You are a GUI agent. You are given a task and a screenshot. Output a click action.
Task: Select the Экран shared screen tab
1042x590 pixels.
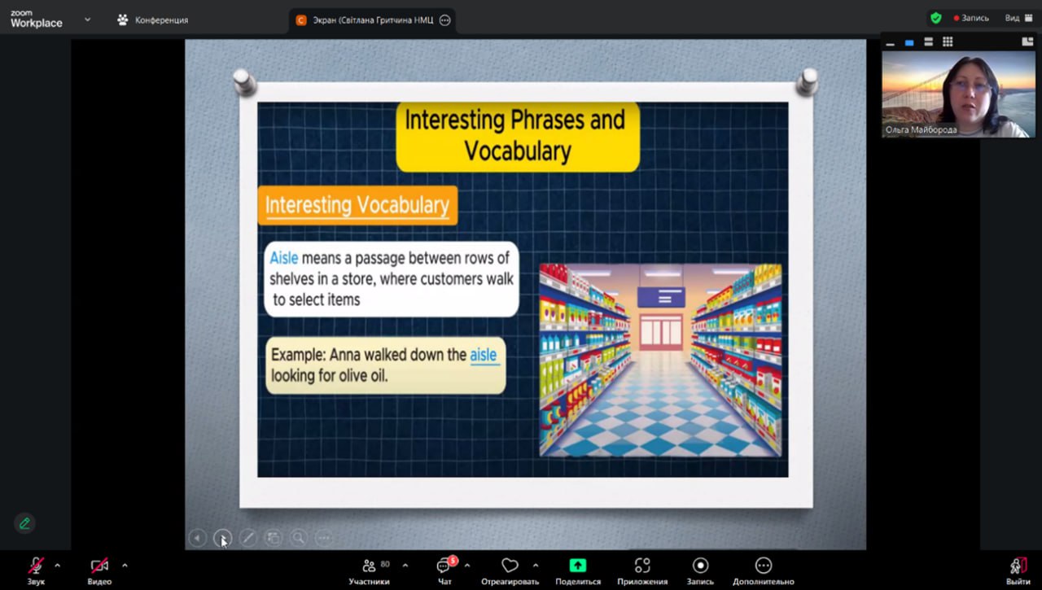[372, 20]
